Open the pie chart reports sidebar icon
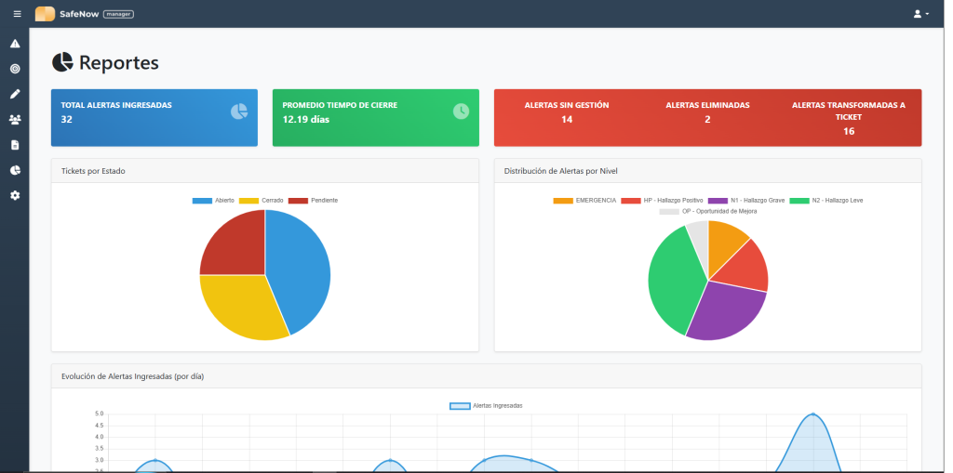Screen dimensions: 953x473 (x=15, y=170)
